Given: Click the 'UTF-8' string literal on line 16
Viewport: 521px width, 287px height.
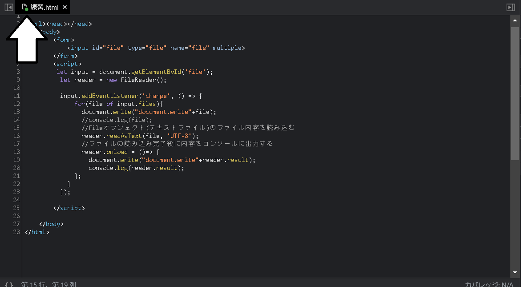Looking at the screenshot, I should 179,136.
